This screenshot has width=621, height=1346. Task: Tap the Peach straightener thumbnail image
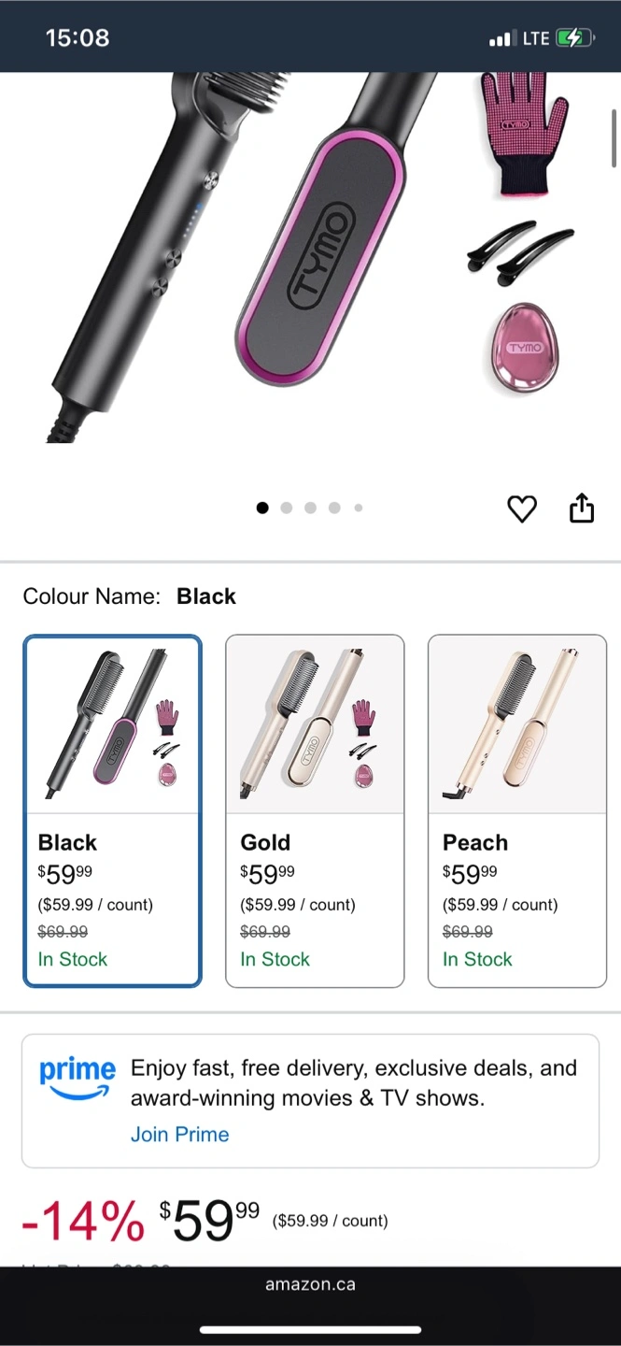(x=517, y=724)
